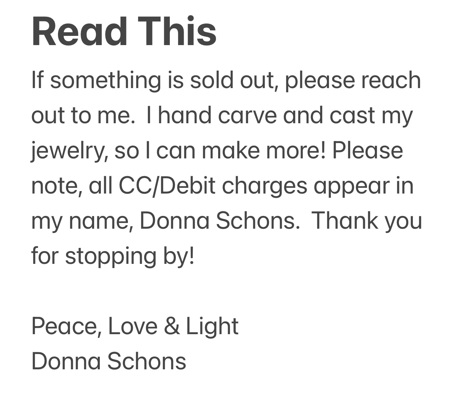
Task: Click the words "Thank you"
Action: click(367, 221)
